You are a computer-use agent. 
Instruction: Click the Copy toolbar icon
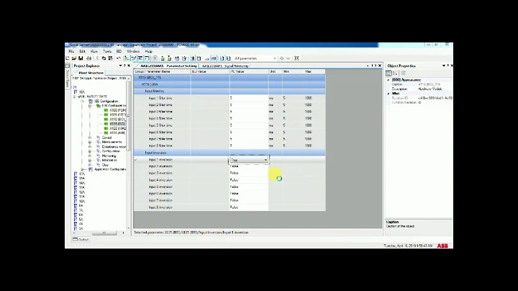pyautogui.click(x=104, y=58)
